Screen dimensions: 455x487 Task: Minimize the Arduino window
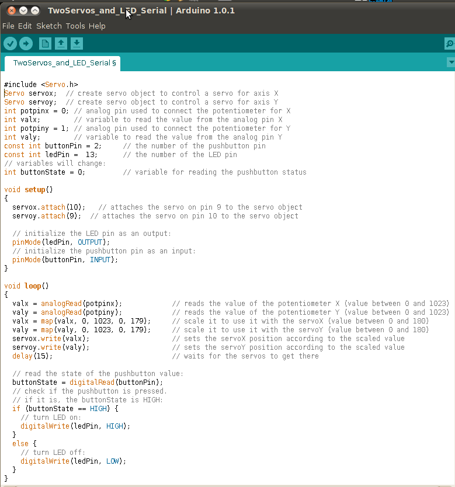coord(23,11)
